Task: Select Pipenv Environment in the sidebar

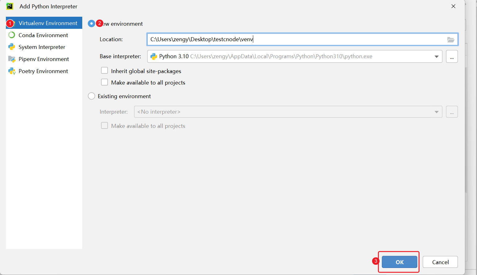Action: [44, 59]
